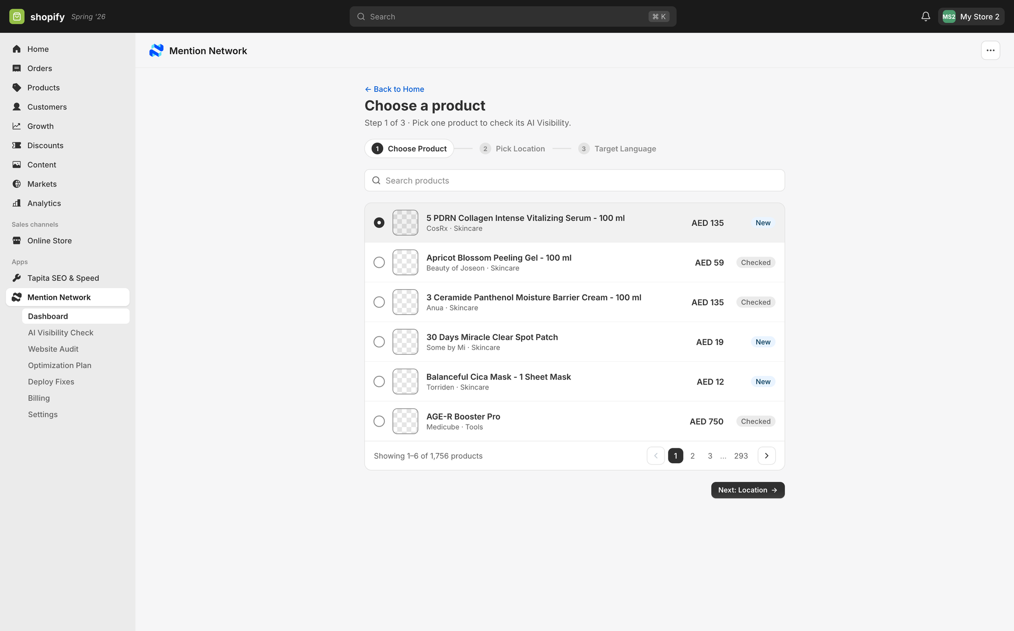Click the Home sidebar icon
Viewport: 1014px width, 631px height.
coord(17,49)
